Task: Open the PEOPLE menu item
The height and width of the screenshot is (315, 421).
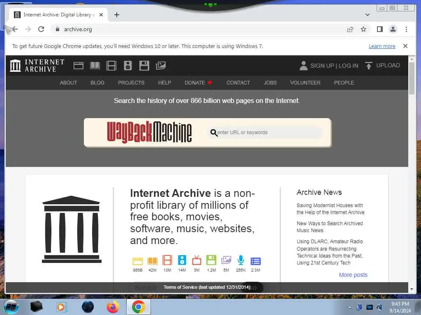Action: (x=344, y=82)
